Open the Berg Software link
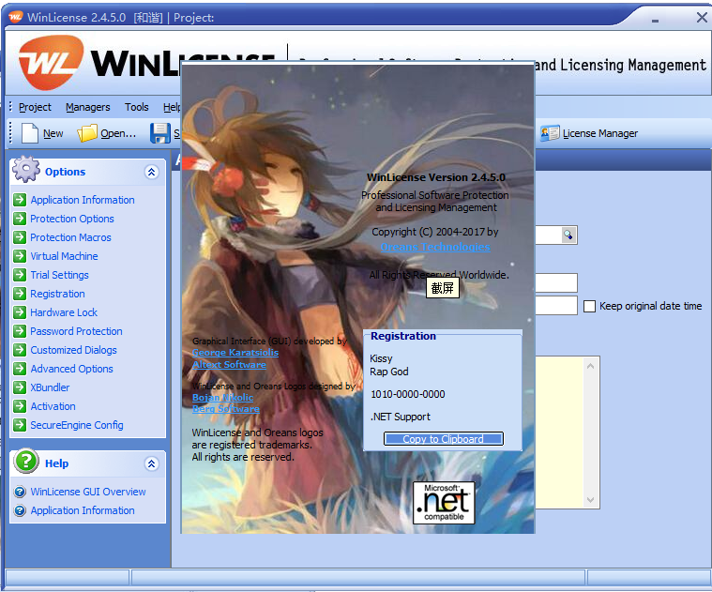712x592 pixels. [226, 409]
